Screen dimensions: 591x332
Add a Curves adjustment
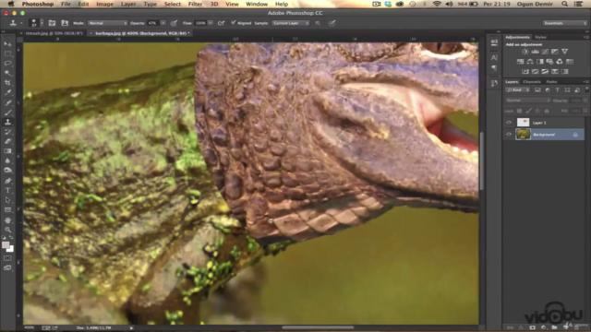[545, 52]
